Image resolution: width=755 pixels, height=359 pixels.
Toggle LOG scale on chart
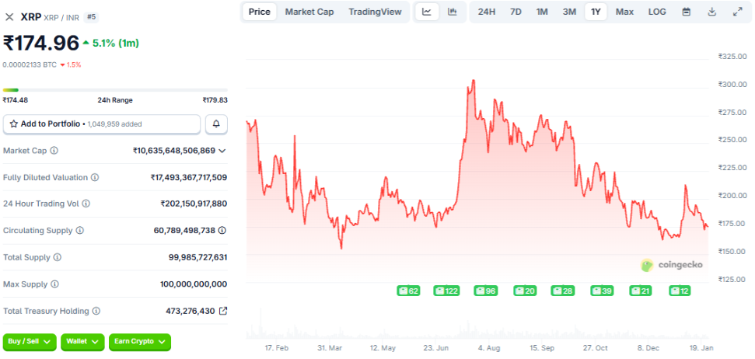point(657,12)
